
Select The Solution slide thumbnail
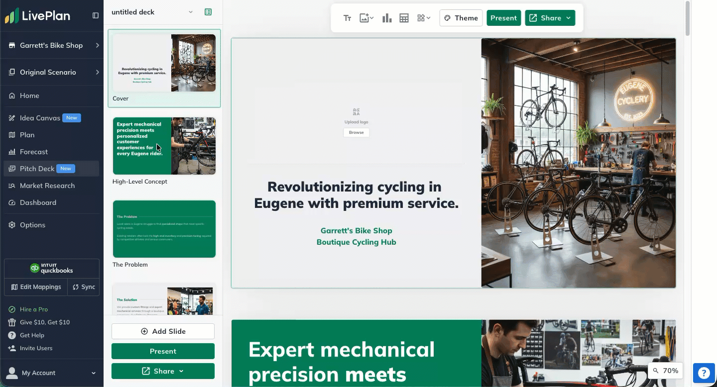164,299
